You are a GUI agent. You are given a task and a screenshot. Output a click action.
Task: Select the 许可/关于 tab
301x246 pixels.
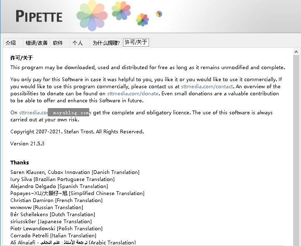pos(136,42)
